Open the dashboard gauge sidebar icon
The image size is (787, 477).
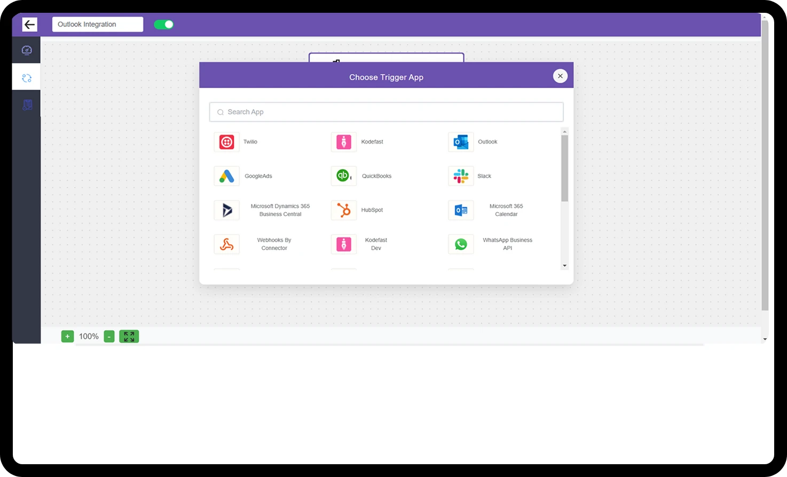(27, 50)
